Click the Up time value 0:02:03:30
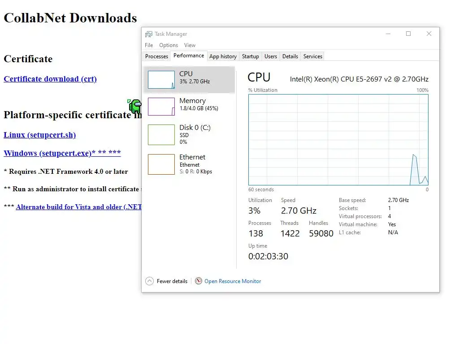Screen dimensions: 459x344 pos(268,256)
